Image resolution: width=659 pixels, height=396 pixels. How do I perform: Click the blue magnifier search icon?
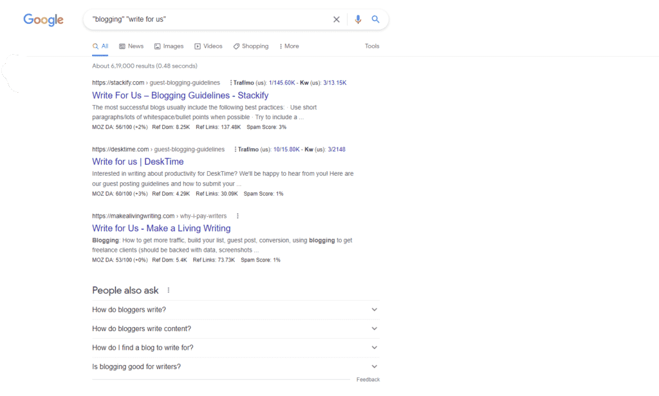coord(375,19)
